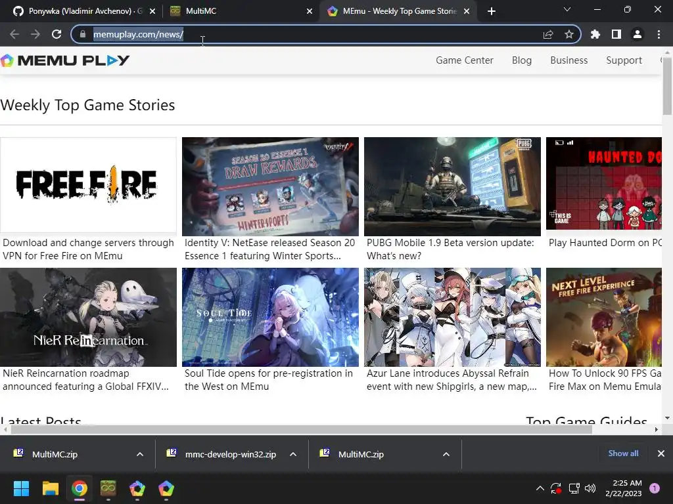The image size is (673, 504).
Task: Show hidden system tray icons
Action: 540,488
